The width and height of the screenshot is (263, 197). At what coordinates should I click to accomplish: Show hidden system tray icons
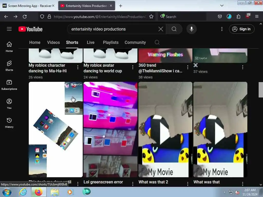(224, 192)
